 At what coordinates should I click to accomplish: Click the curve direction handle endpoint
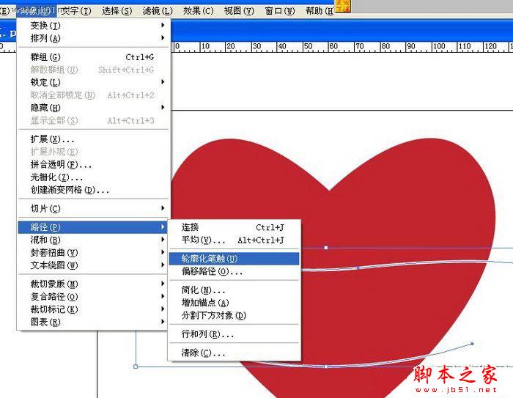[x=472, y=344]
